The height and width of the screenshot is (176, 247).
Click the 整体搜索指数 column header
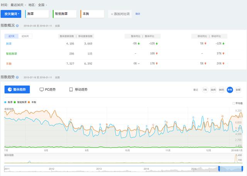(x=67, y=36)
